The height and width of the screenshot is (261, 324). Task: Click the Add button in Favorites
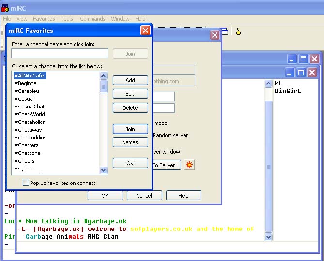[130, 80]
